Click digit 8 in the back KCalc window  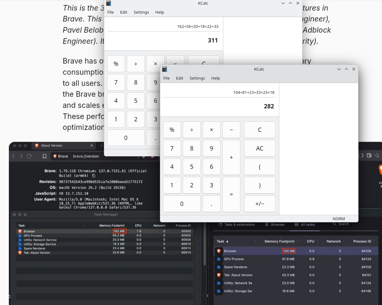(136, 82)
